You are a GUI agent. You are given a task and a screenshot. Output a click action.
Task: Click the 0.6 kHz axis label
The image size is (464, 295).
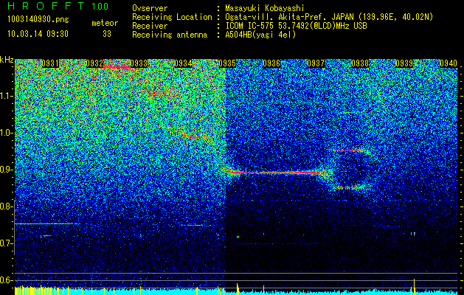click(7, 280)
